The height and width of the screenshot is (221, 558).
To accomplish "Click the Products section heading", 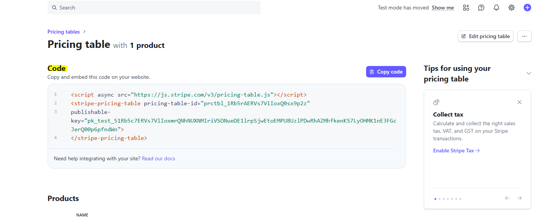I will (63, 198).
